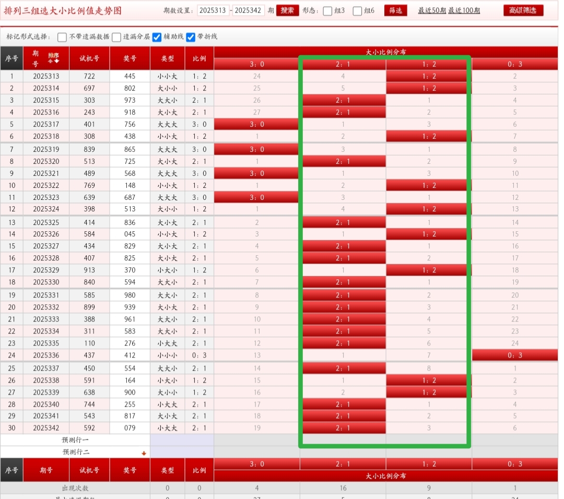This screenshot has height=499, width=564.
Task: Click the red 1:2 marker in row 2025338
Action: click(x=429, y=381)
